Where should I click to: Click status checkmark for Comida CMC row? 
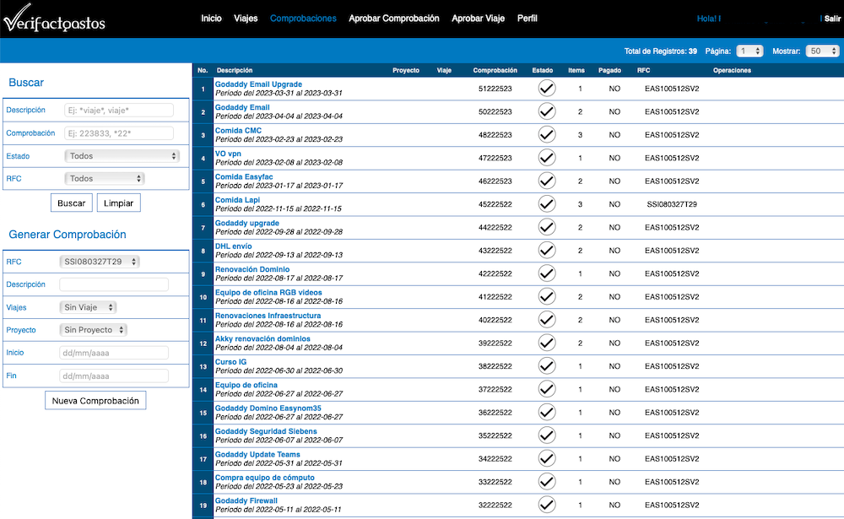tap(547, 135)
